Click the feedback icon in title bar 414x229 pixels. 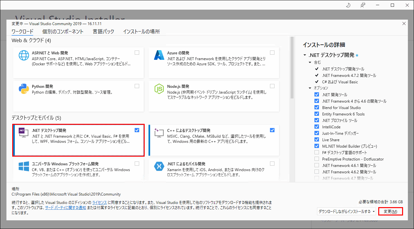coord(363,5)
